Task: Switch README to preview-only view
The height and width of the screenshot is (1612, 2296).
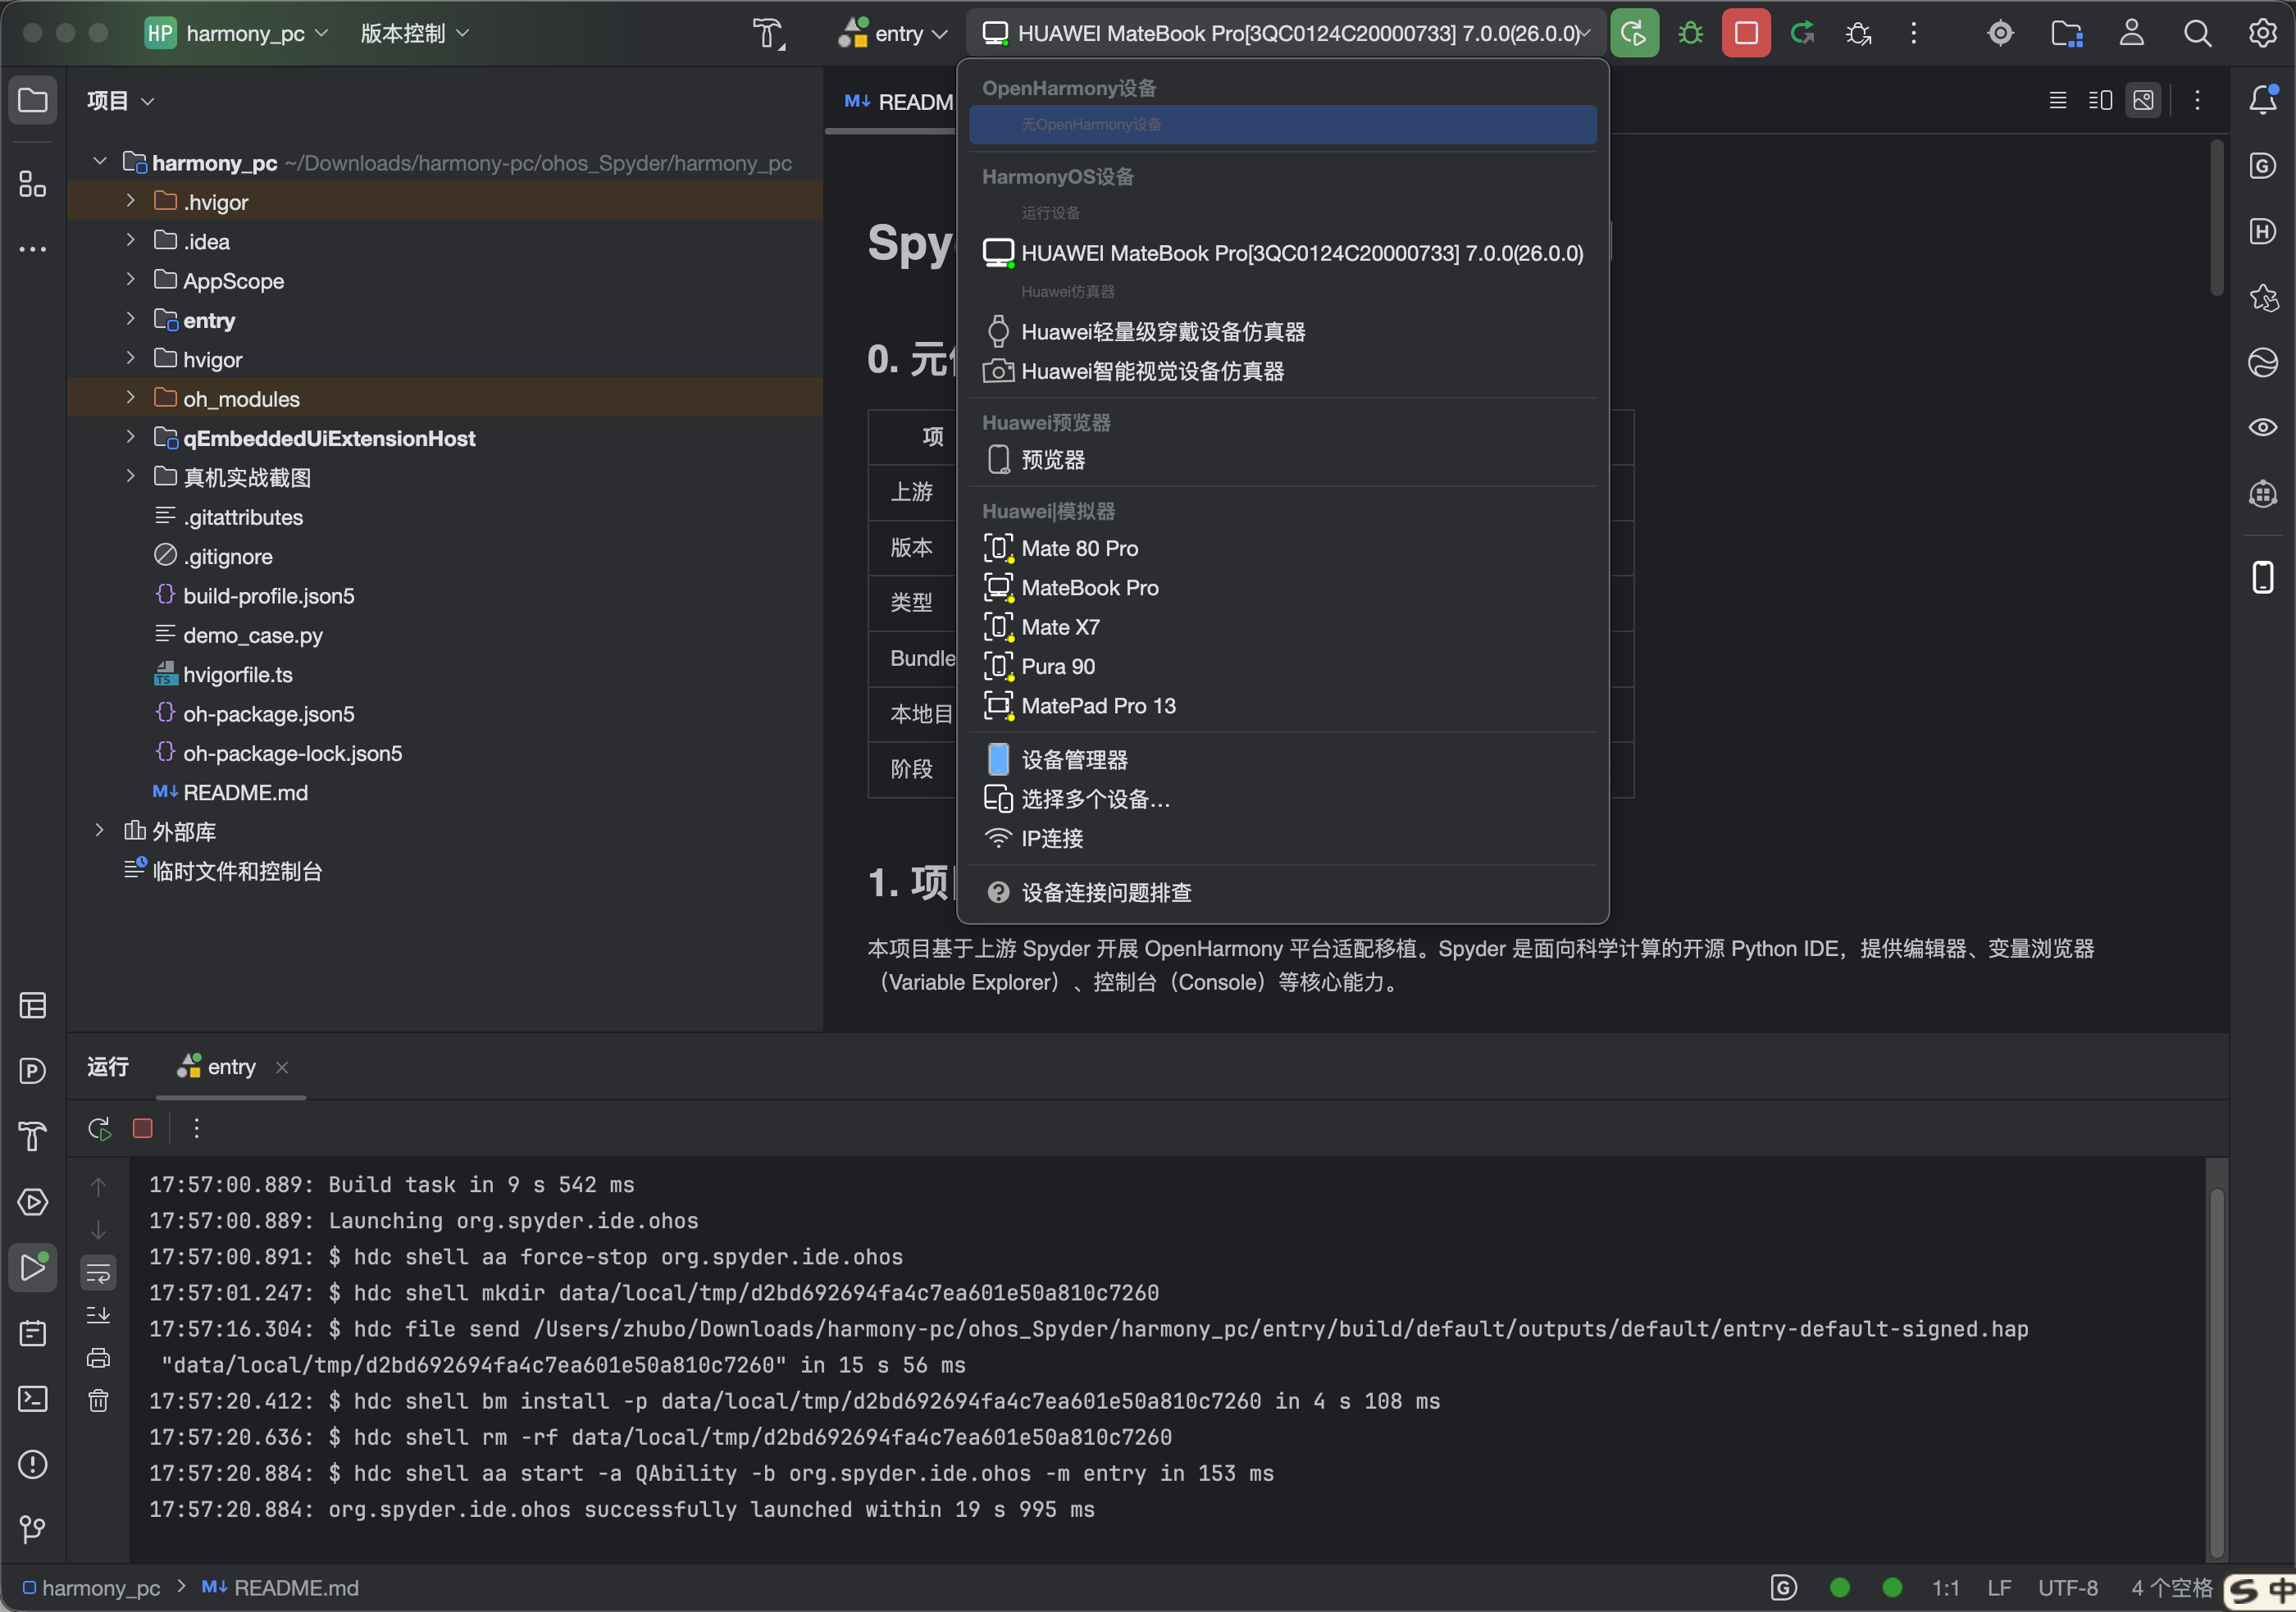Action: [x=2144, y=100]
